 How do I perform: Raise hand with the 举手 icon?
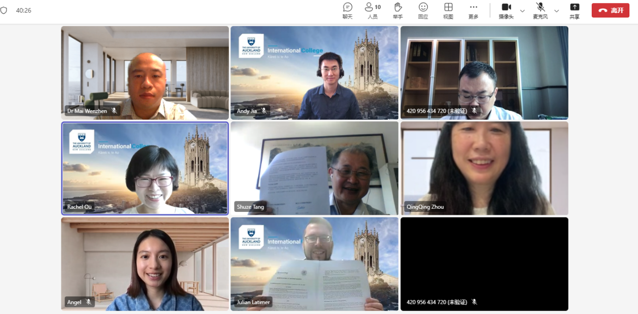[398, 10]
